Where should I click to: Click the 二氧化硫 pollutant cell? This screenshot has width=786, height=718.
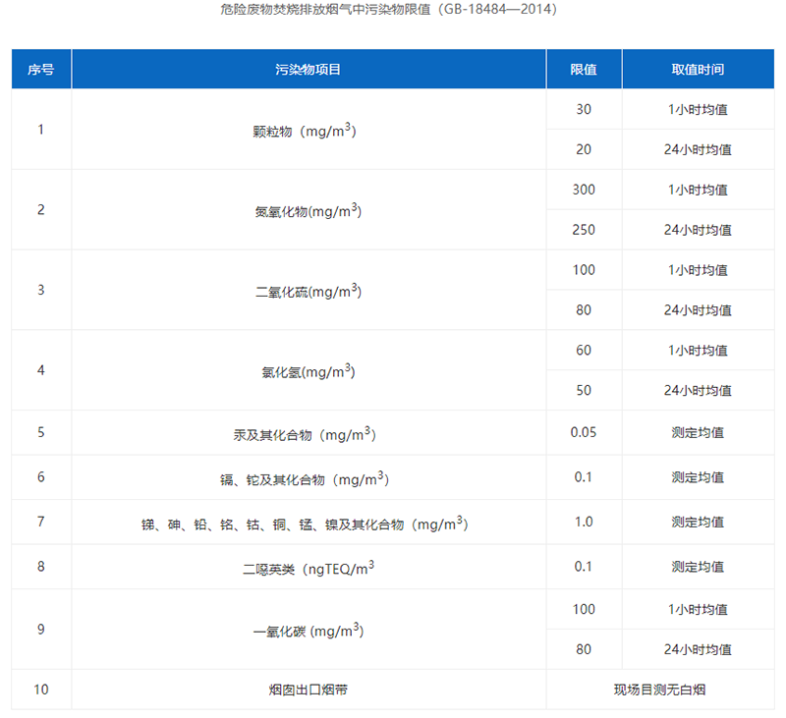click(309, 290)
